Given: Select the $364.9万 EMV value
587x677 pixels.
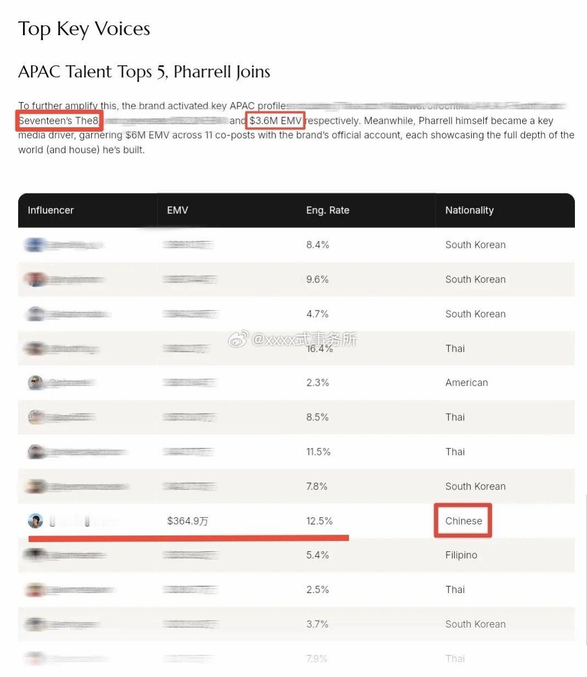Looking at the screenshot, I should coord(188,521).
